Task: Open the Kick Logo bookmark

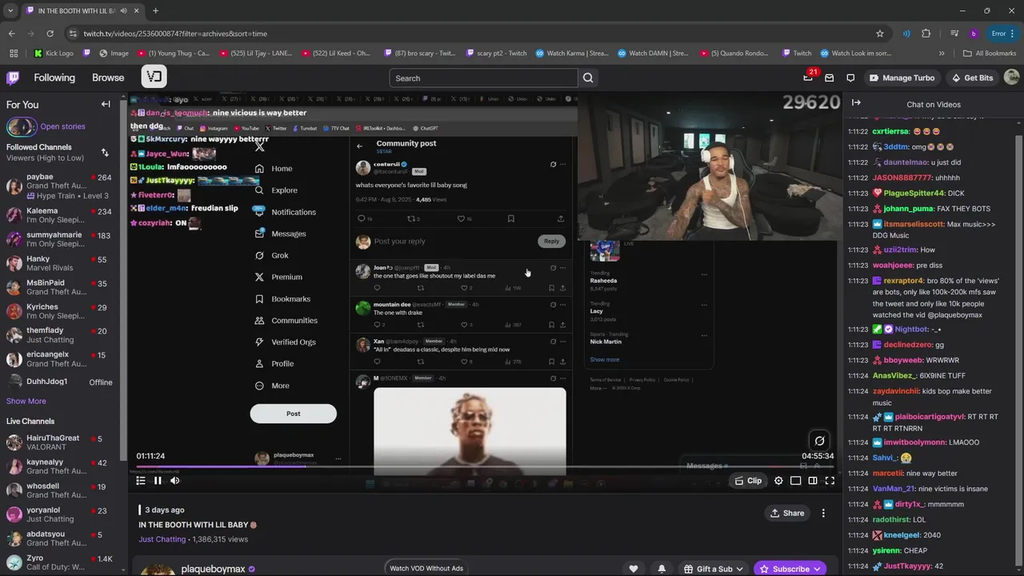Action: [54, 54]
